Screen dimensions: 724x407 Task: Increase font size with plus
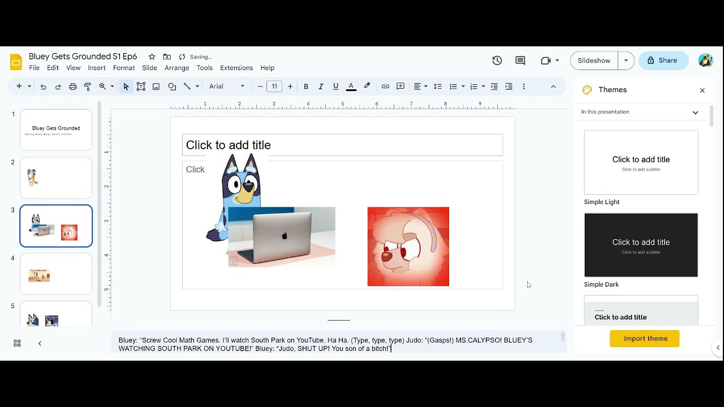coord(290,86)
